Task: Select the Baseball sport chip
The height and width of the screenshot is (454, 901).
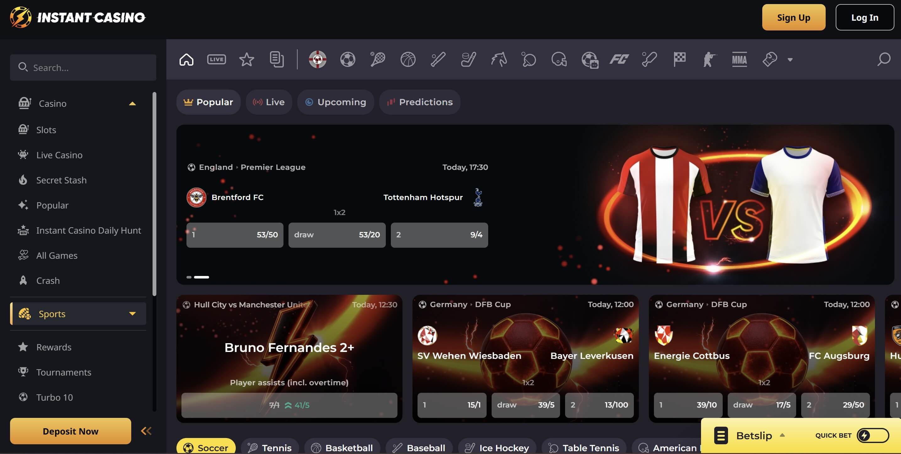Action: click(x=419, y=446)
